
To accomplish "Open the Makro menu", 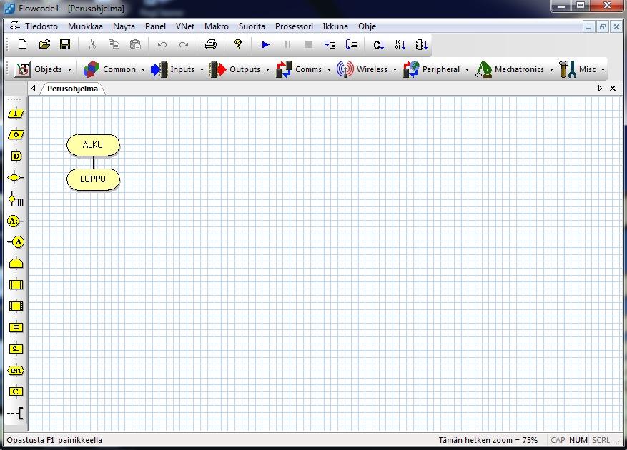I will click(217, 26).
